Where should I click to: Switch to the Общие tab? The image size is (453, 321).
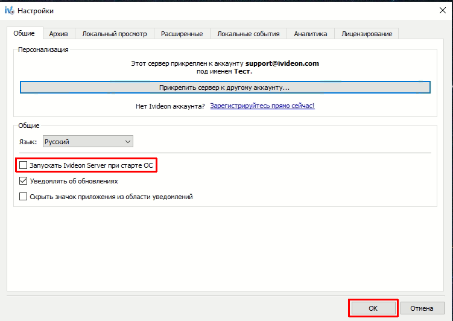[x=24, y=33]
